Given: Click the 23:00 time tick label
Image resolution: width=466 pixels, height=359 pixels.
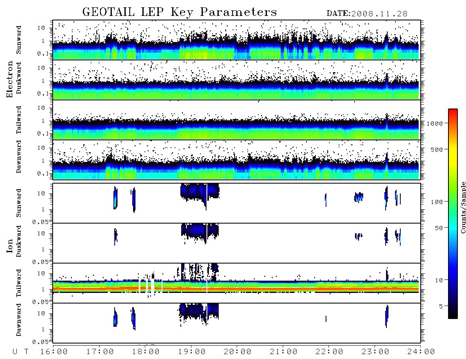Looking at the screenshot, I should point(375,352).
